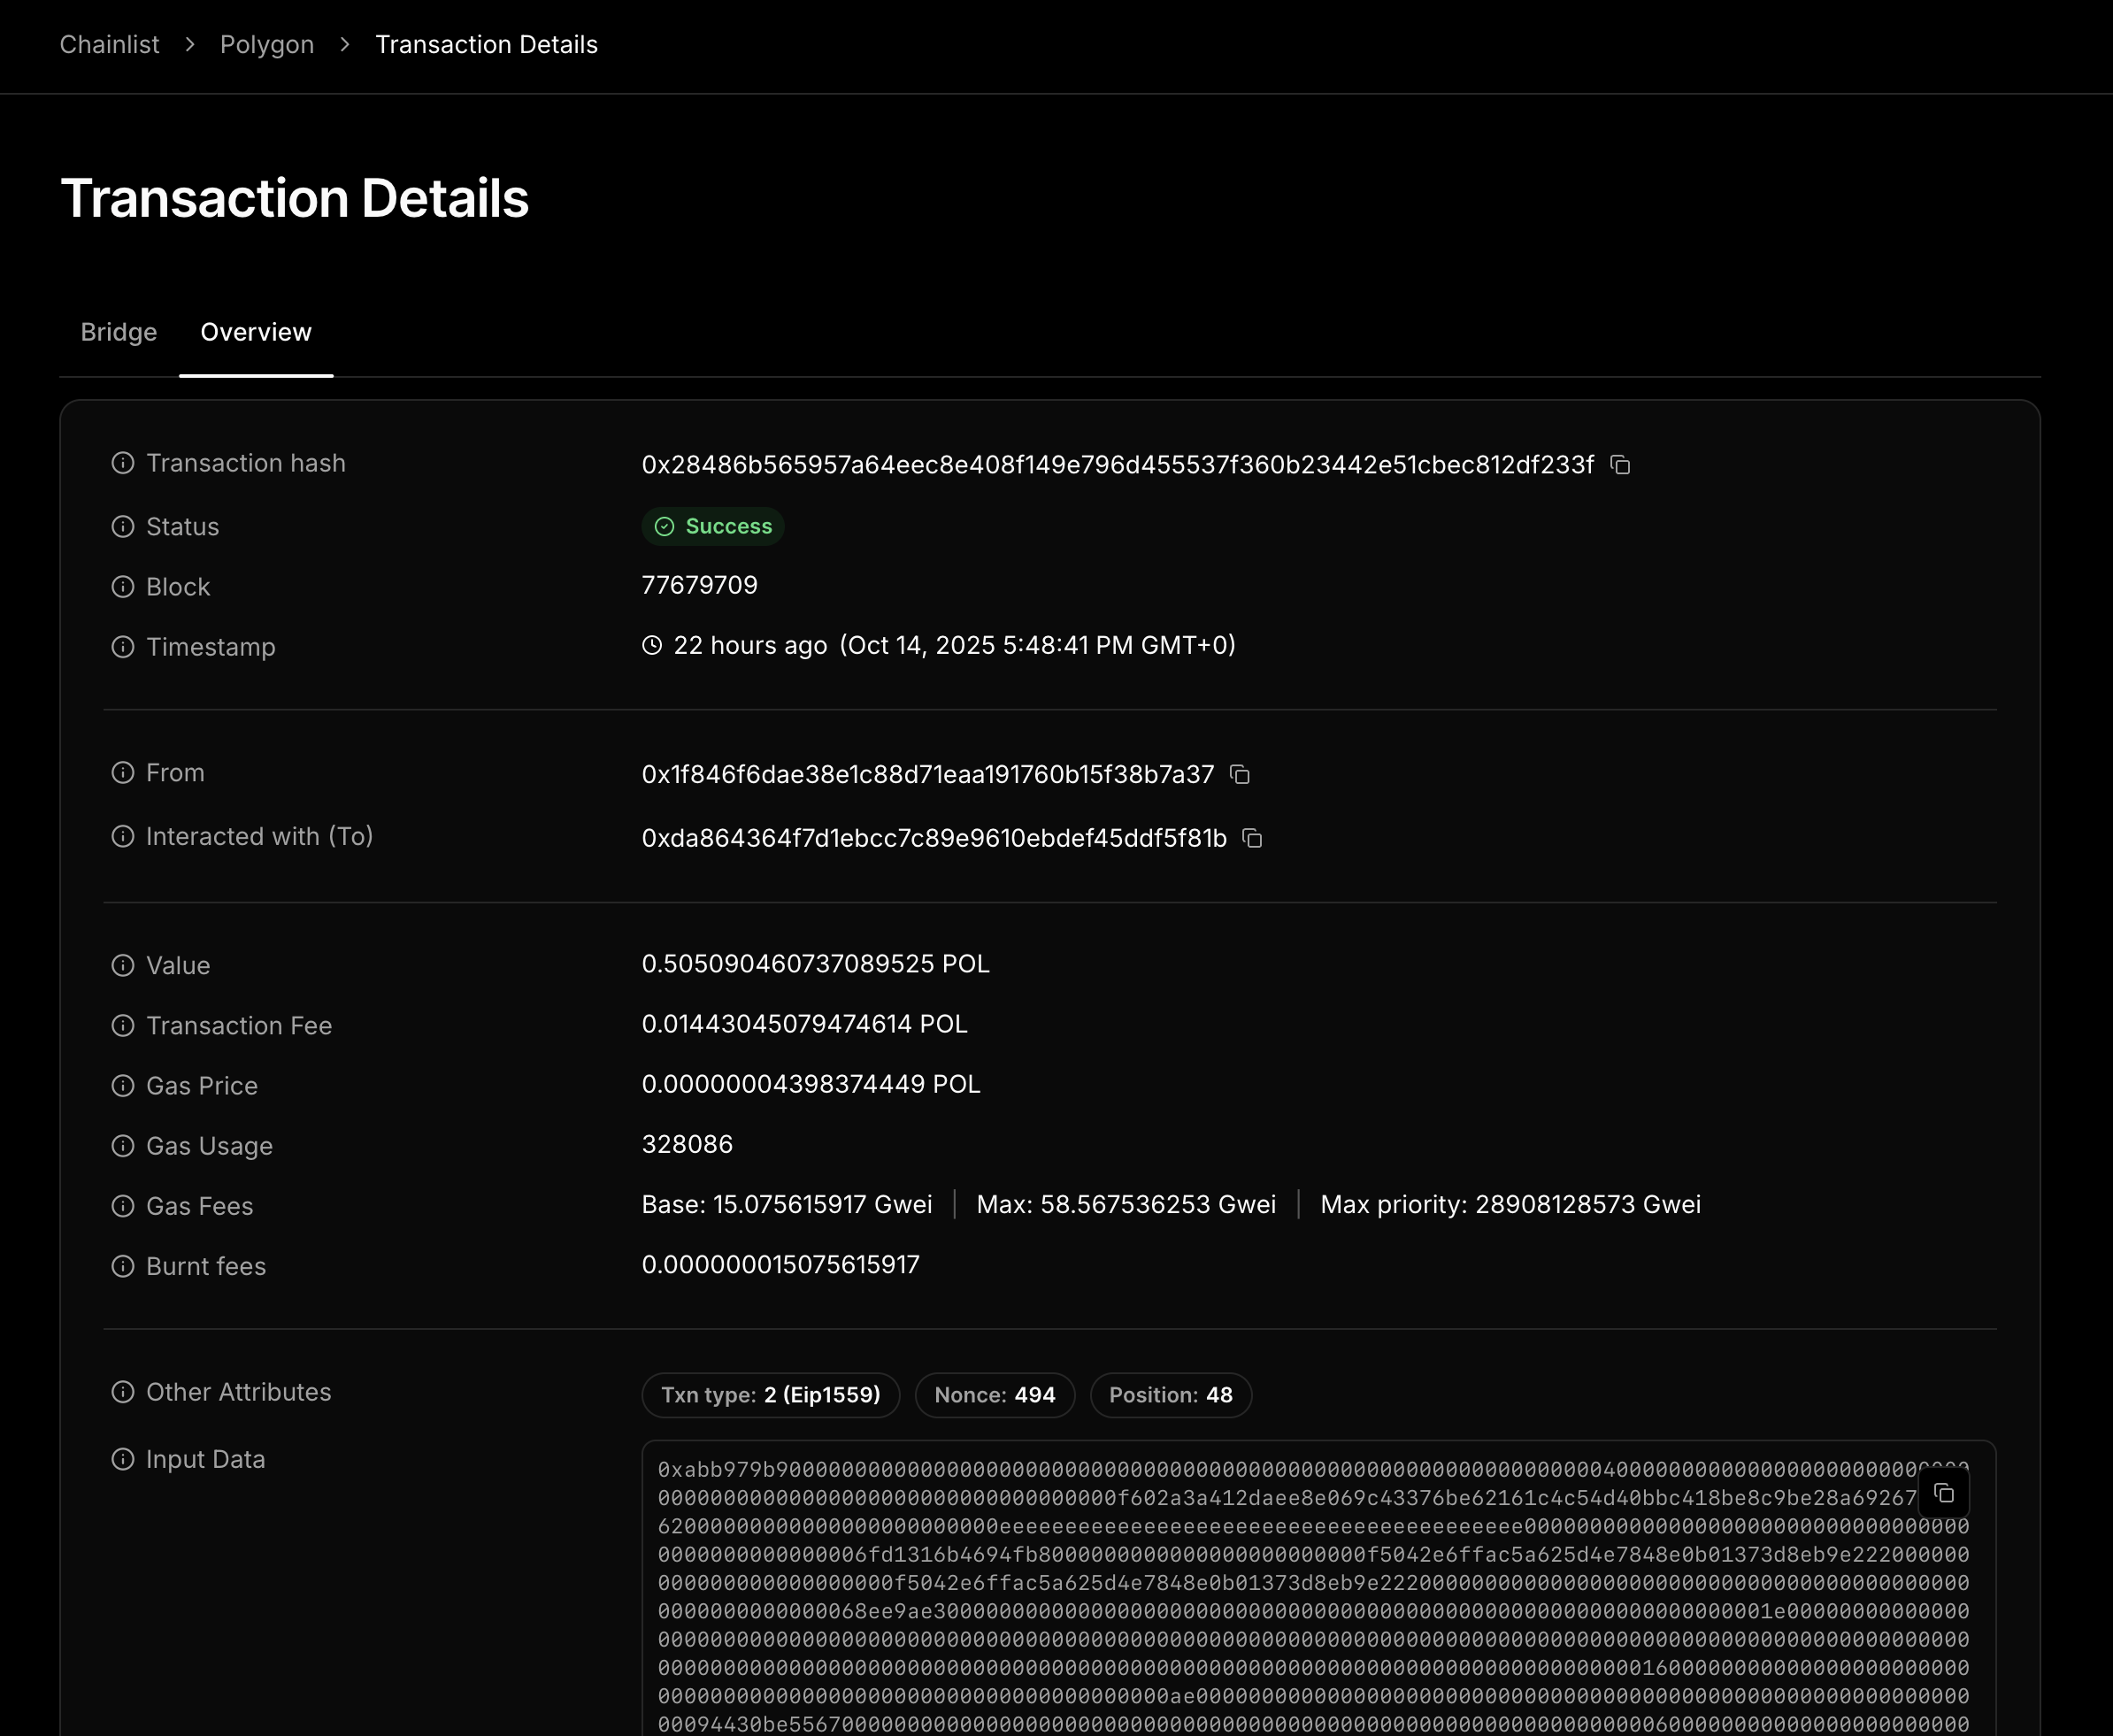Click info icon next to Timestamp
2113x1736 pixels.
point(123,647)
